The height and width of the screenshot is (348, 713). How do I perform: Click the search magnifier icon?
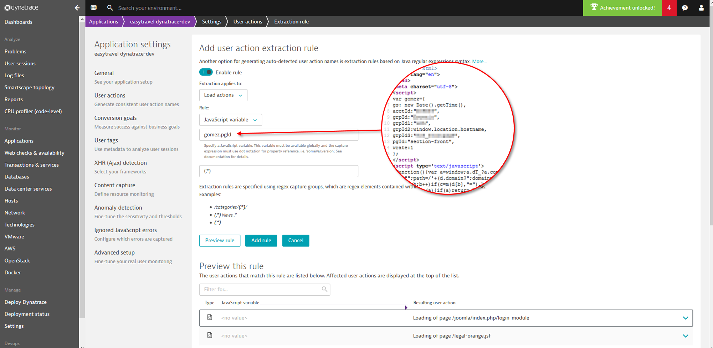tap(110, 7)
